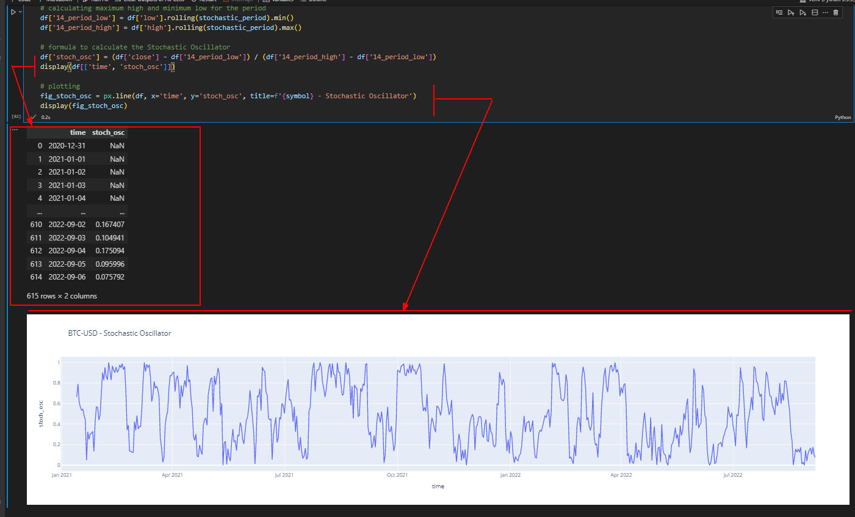
Task: Split the current notebook cell
Action: (x=815, y=12)
